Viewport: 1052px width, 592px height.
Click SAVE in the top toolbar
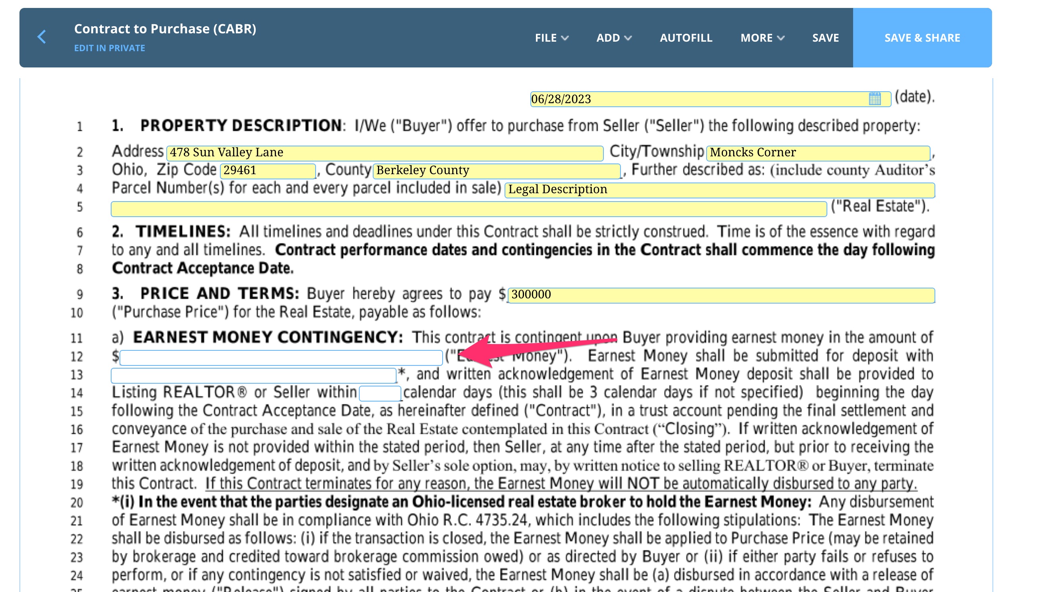click(x=825, y=38)
